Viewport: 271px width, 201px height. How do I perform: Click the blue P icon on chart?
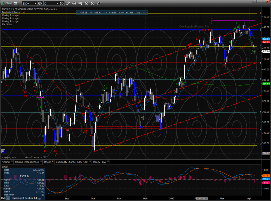[x=3, y=151]
